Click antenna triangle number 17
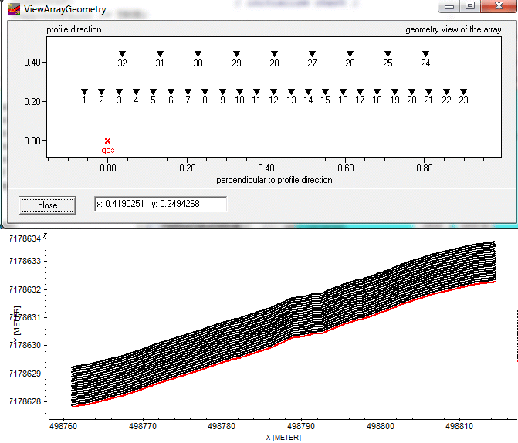 (x=360, y=92)
